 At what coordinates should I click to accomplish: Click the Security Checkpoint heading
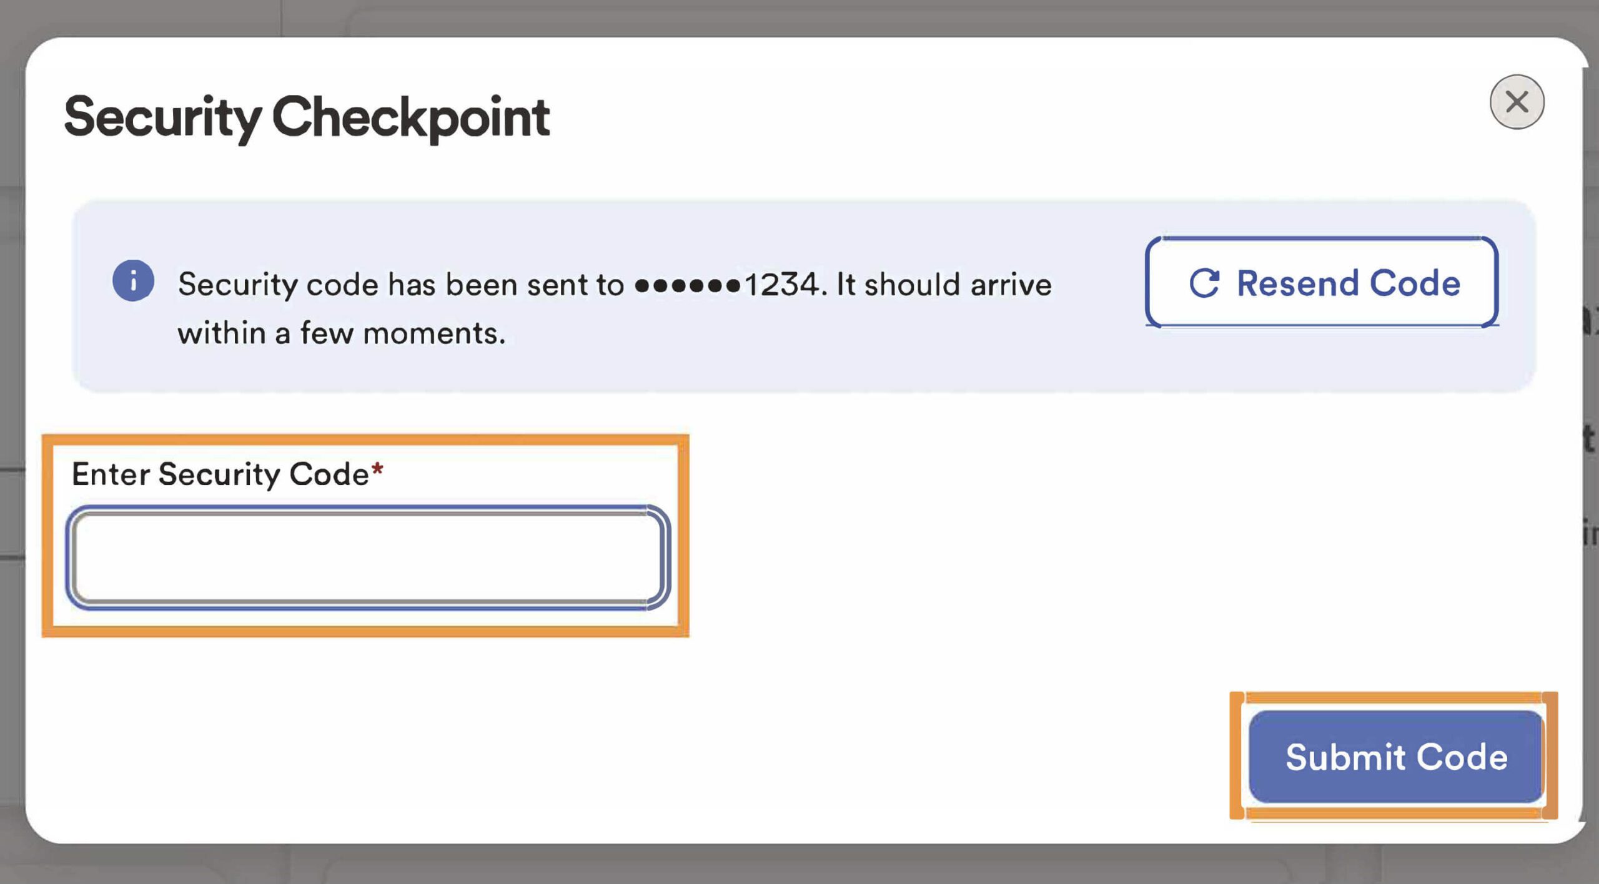point(307,117)
